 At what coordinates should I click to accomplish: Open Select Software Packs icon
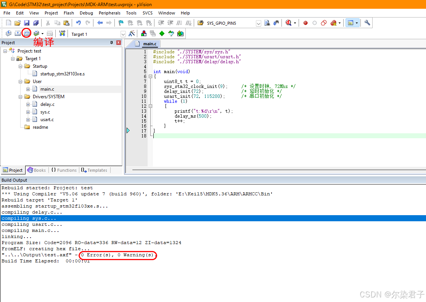coord(171,34)
